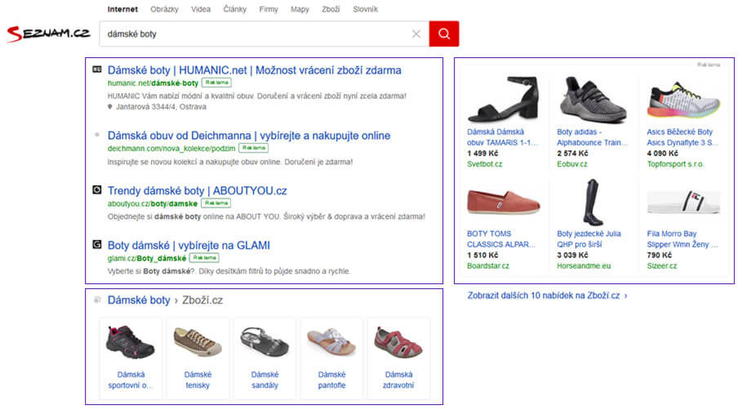This screenshot has height=409, width=742.
Task: Open the Mapy tab
Action: pyautogui.click(x=300, y=9)
